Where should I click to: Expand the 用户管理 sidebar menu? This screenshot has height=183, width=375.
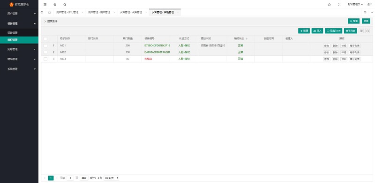(19, 14)
